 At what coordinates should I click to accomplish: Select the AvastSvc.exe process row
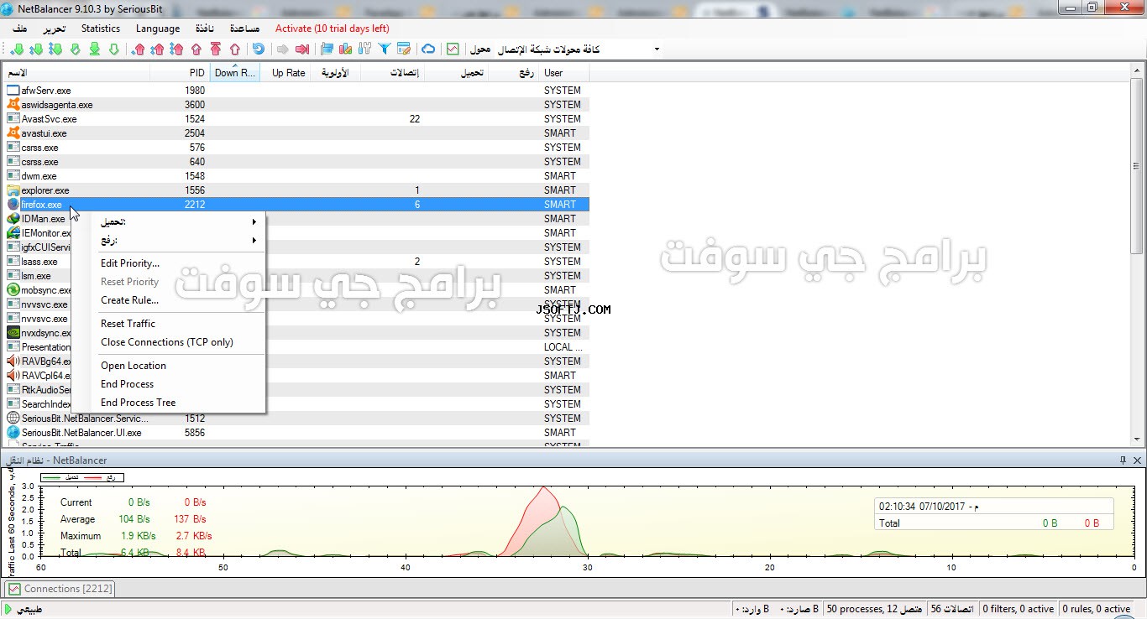pyautogui.click(x=296, y=119)
